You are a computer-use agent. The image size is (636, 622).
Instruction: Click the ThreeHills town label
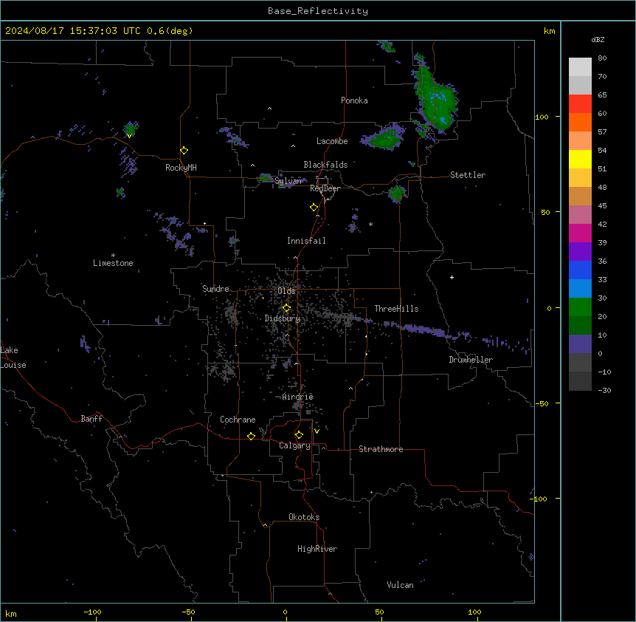point(396,309)
